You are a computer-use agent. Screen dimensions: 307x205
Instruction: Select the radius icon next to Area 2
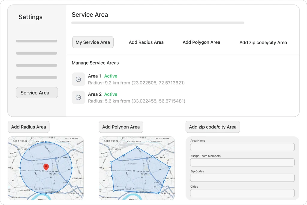click(78, 97)
